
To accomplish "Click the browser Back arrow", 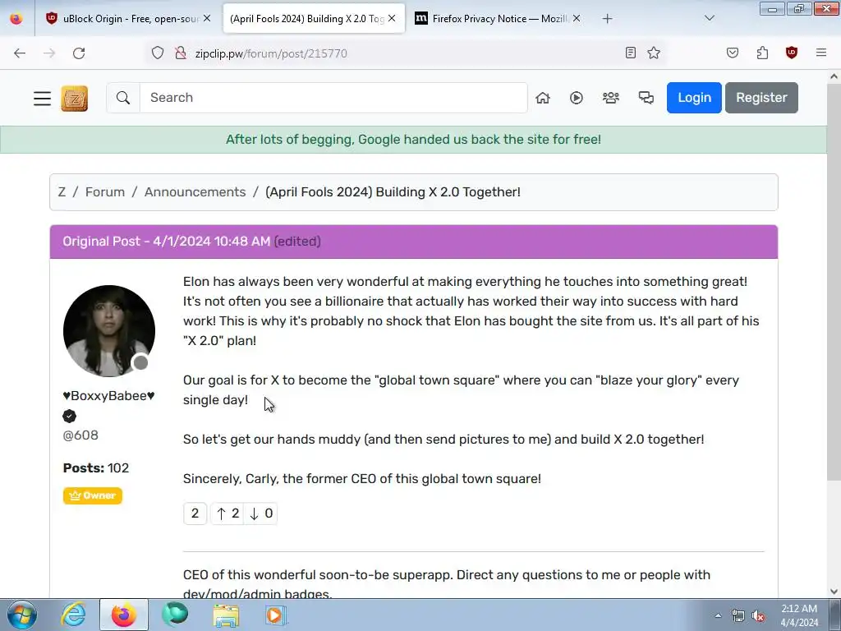I will pyautogui.click(x=20, y=53).
